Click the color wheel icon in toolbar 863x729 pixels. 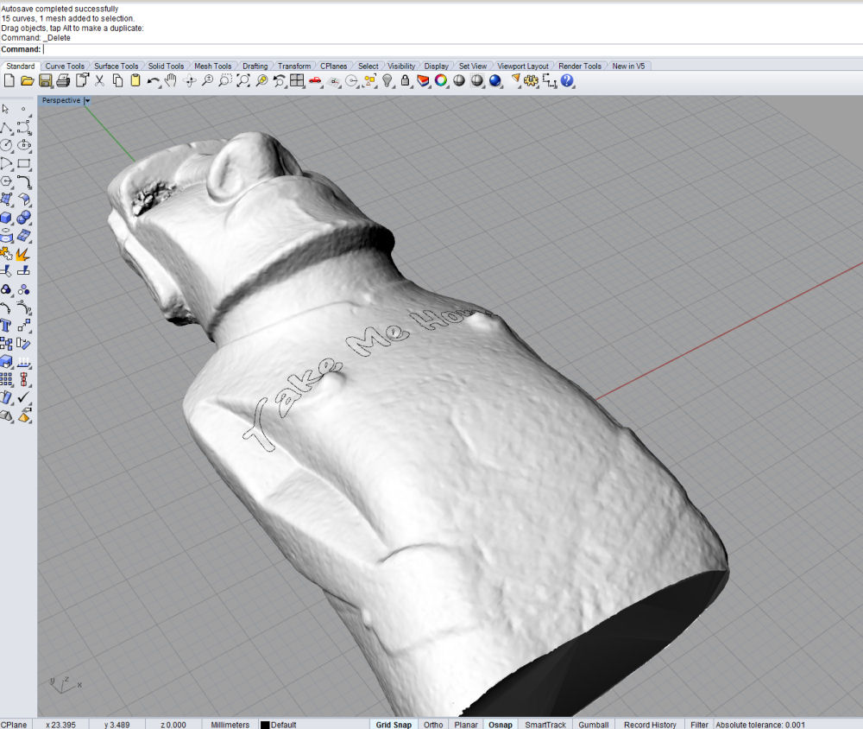click(x=441, y=80)
